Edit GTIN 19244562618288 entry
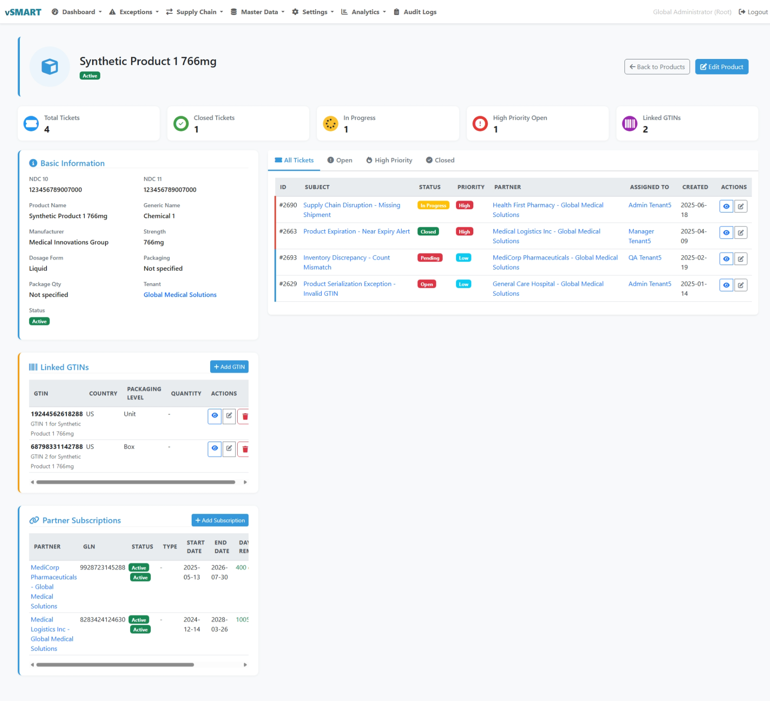 pyautogui.click(x=229, y=416)
